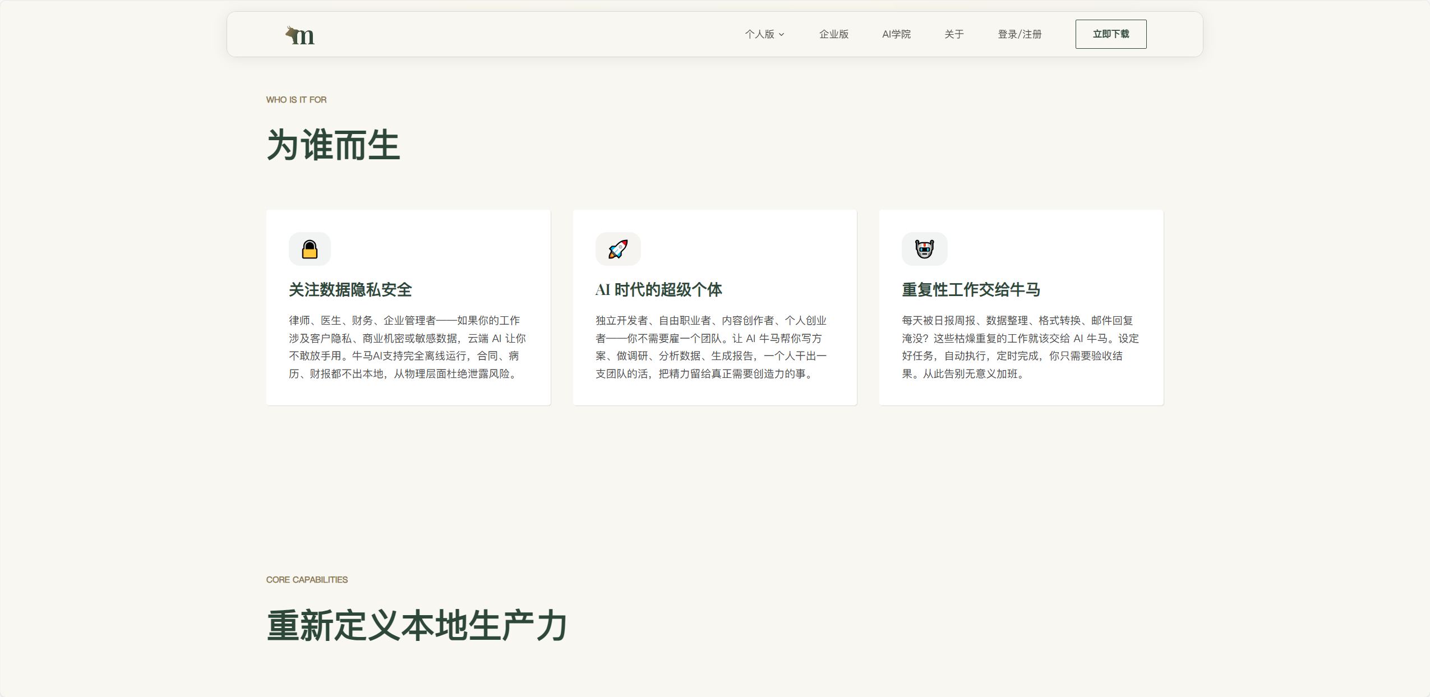Click paragraph starting 律师、医生、财务
Image resolution: width=1430 pixels, height=697 pixels.
point(408,347)
